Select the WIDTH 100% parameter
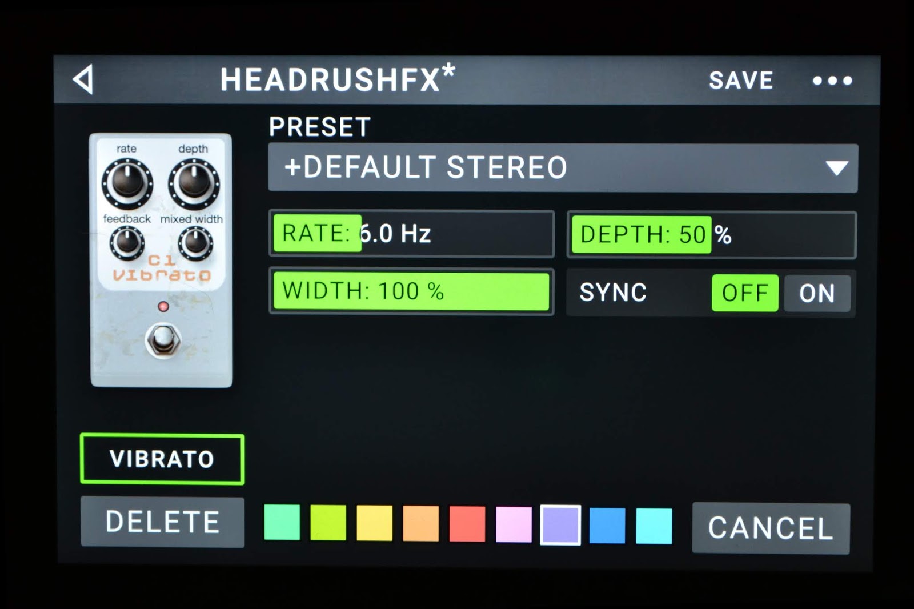The image size is (914, 609). [x=410, y=292]
